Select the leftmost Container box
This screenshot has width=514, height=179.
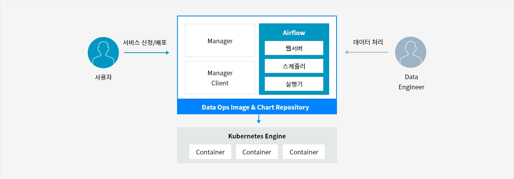point(210,152)
